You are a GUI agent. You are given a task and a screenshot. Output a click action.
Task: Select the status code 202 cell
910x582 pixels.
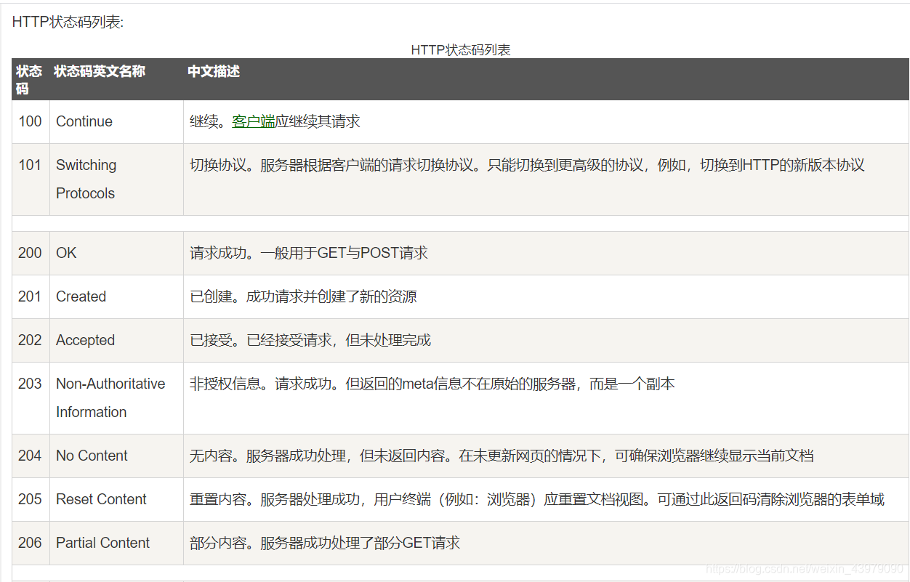pyautogui.click(x=31, y=340)
